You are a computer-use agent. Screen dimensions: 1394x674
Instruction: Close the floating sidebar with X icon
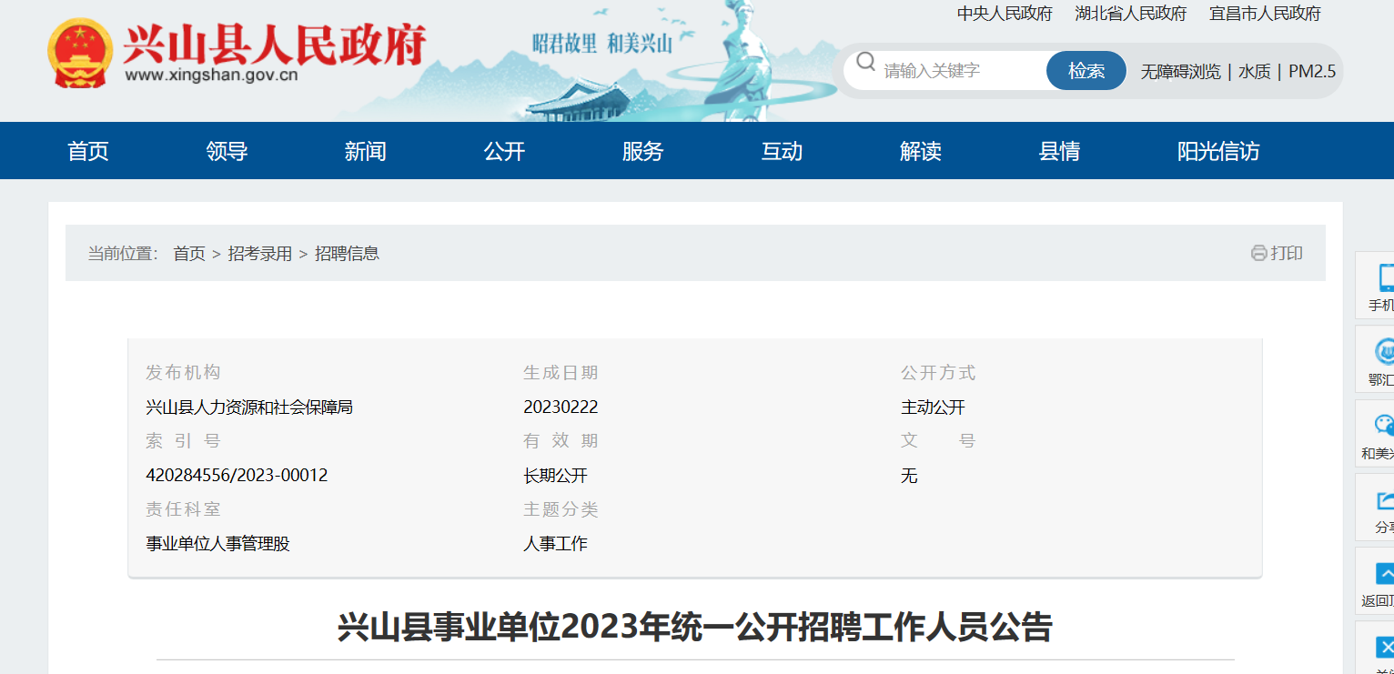1385,647
